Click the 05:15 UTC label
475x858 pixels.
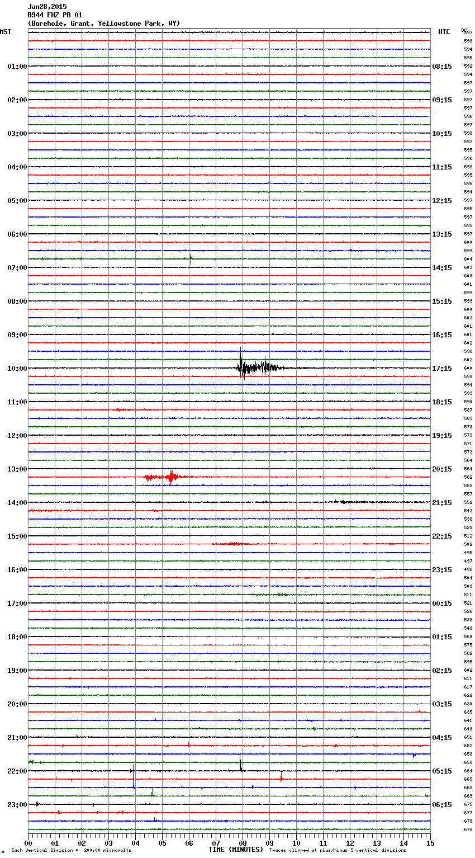pos(442,771)
